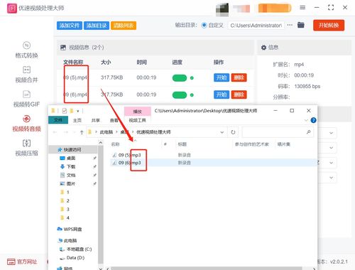Click the navigation pane scroll-up arrow

(x=101, y=142)
